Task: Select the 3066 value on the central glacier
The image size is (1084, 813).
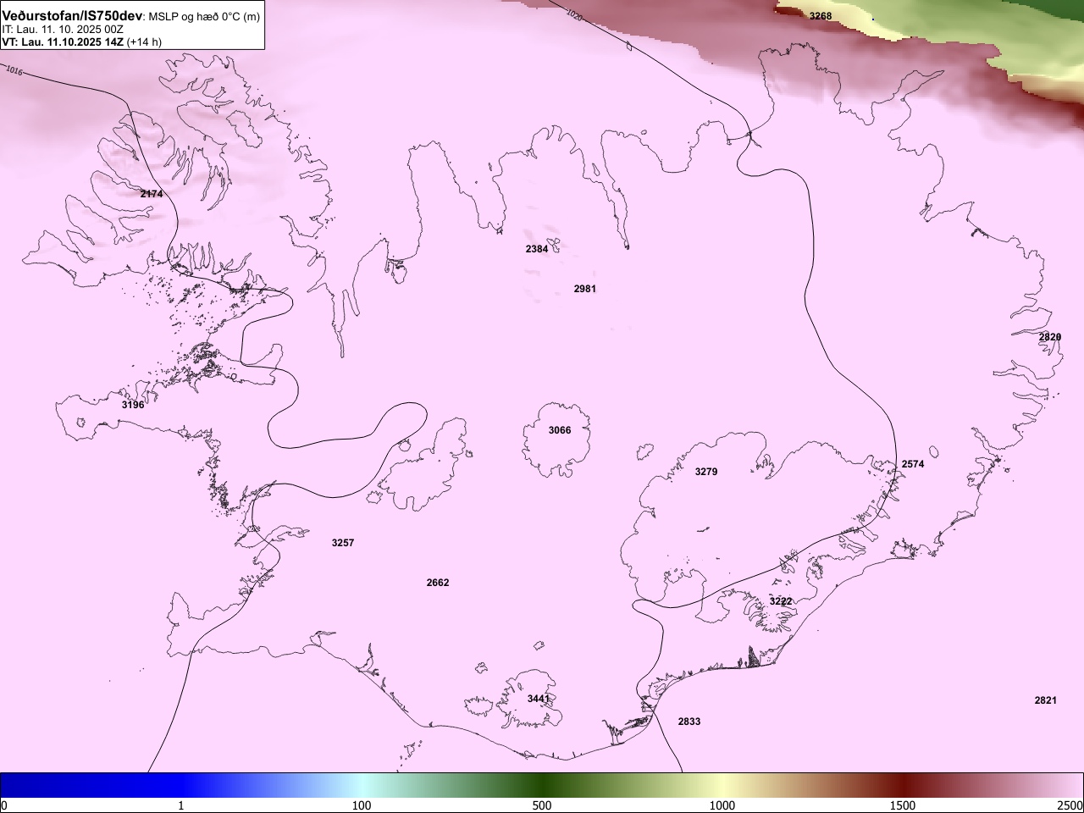Action: 560,430
